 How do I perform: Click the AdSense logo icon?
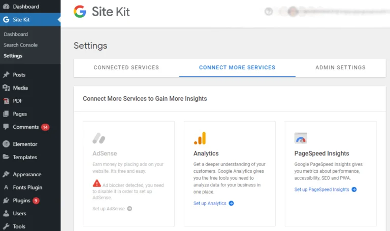coord(99,138)
